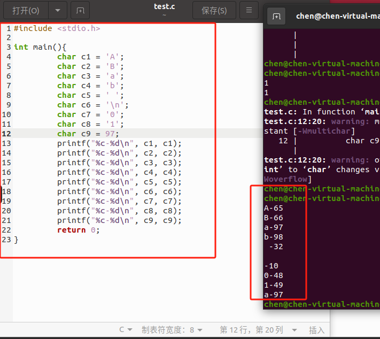Toggle the 插入 insert mode indicator
This screenshot has width=380, height=339.
coord(316,330)
